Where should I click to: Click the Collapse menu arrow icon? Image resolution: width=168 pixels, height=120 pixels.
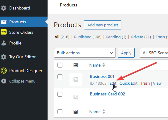coord(4,81)
